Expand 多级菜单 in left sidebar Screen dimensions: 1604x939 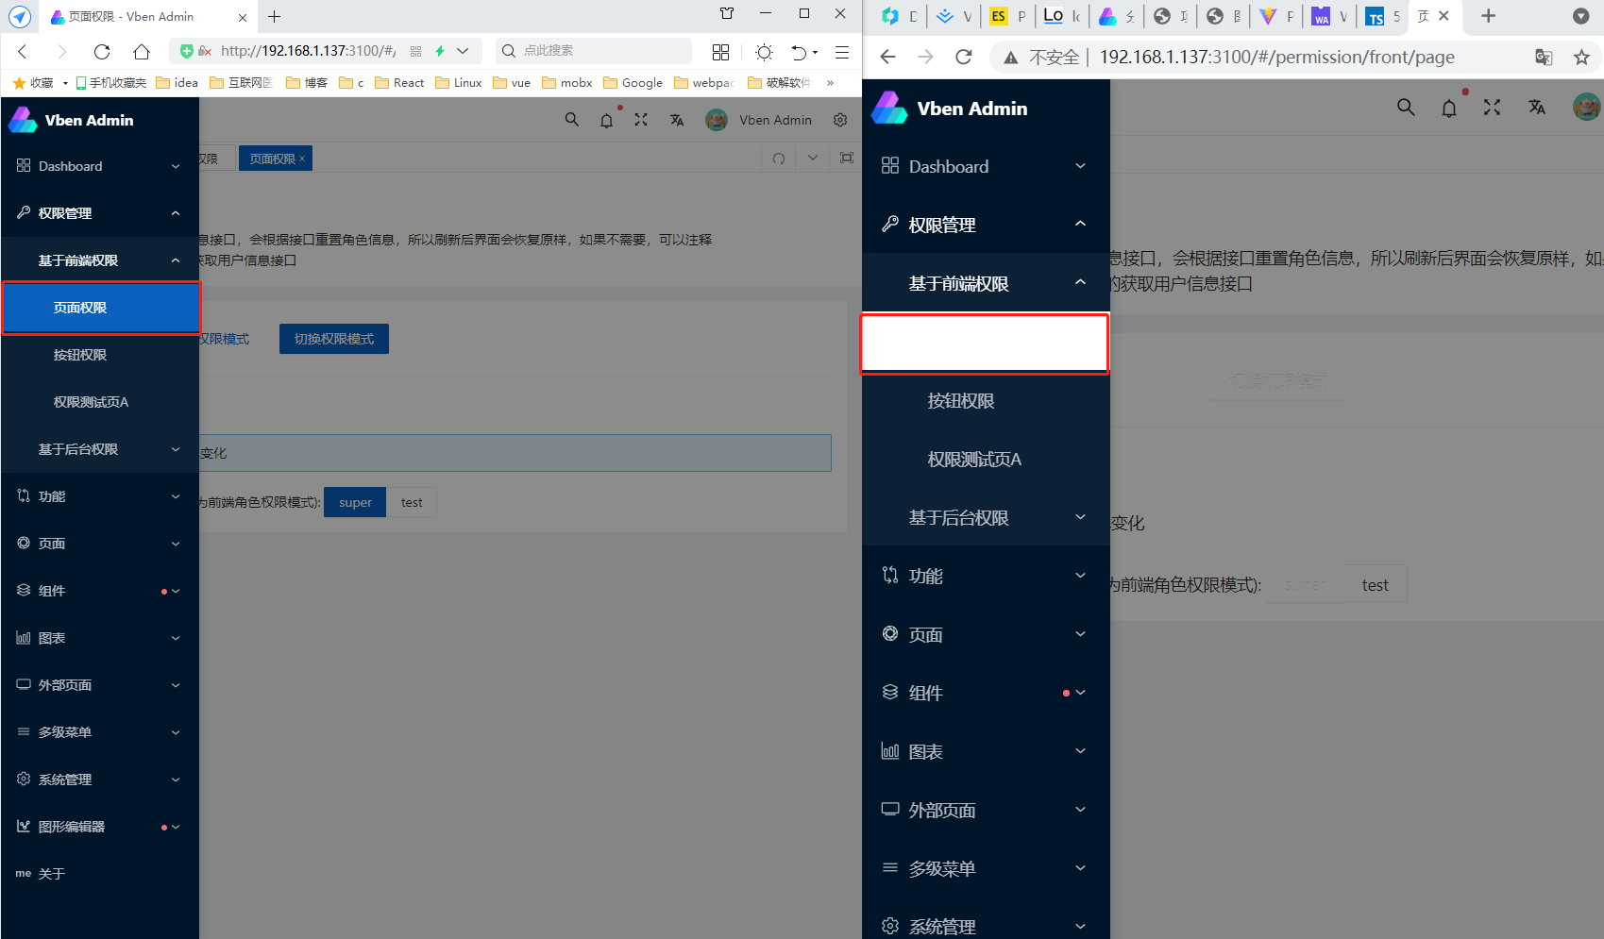pyautogui.click(x=99, y=732)
